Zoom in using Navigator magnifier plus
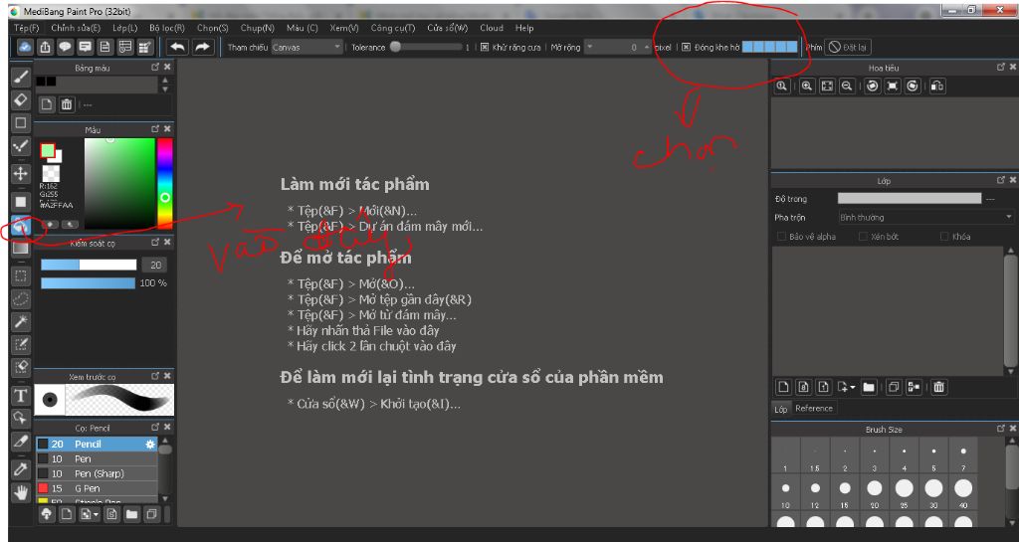 point(806,86)
